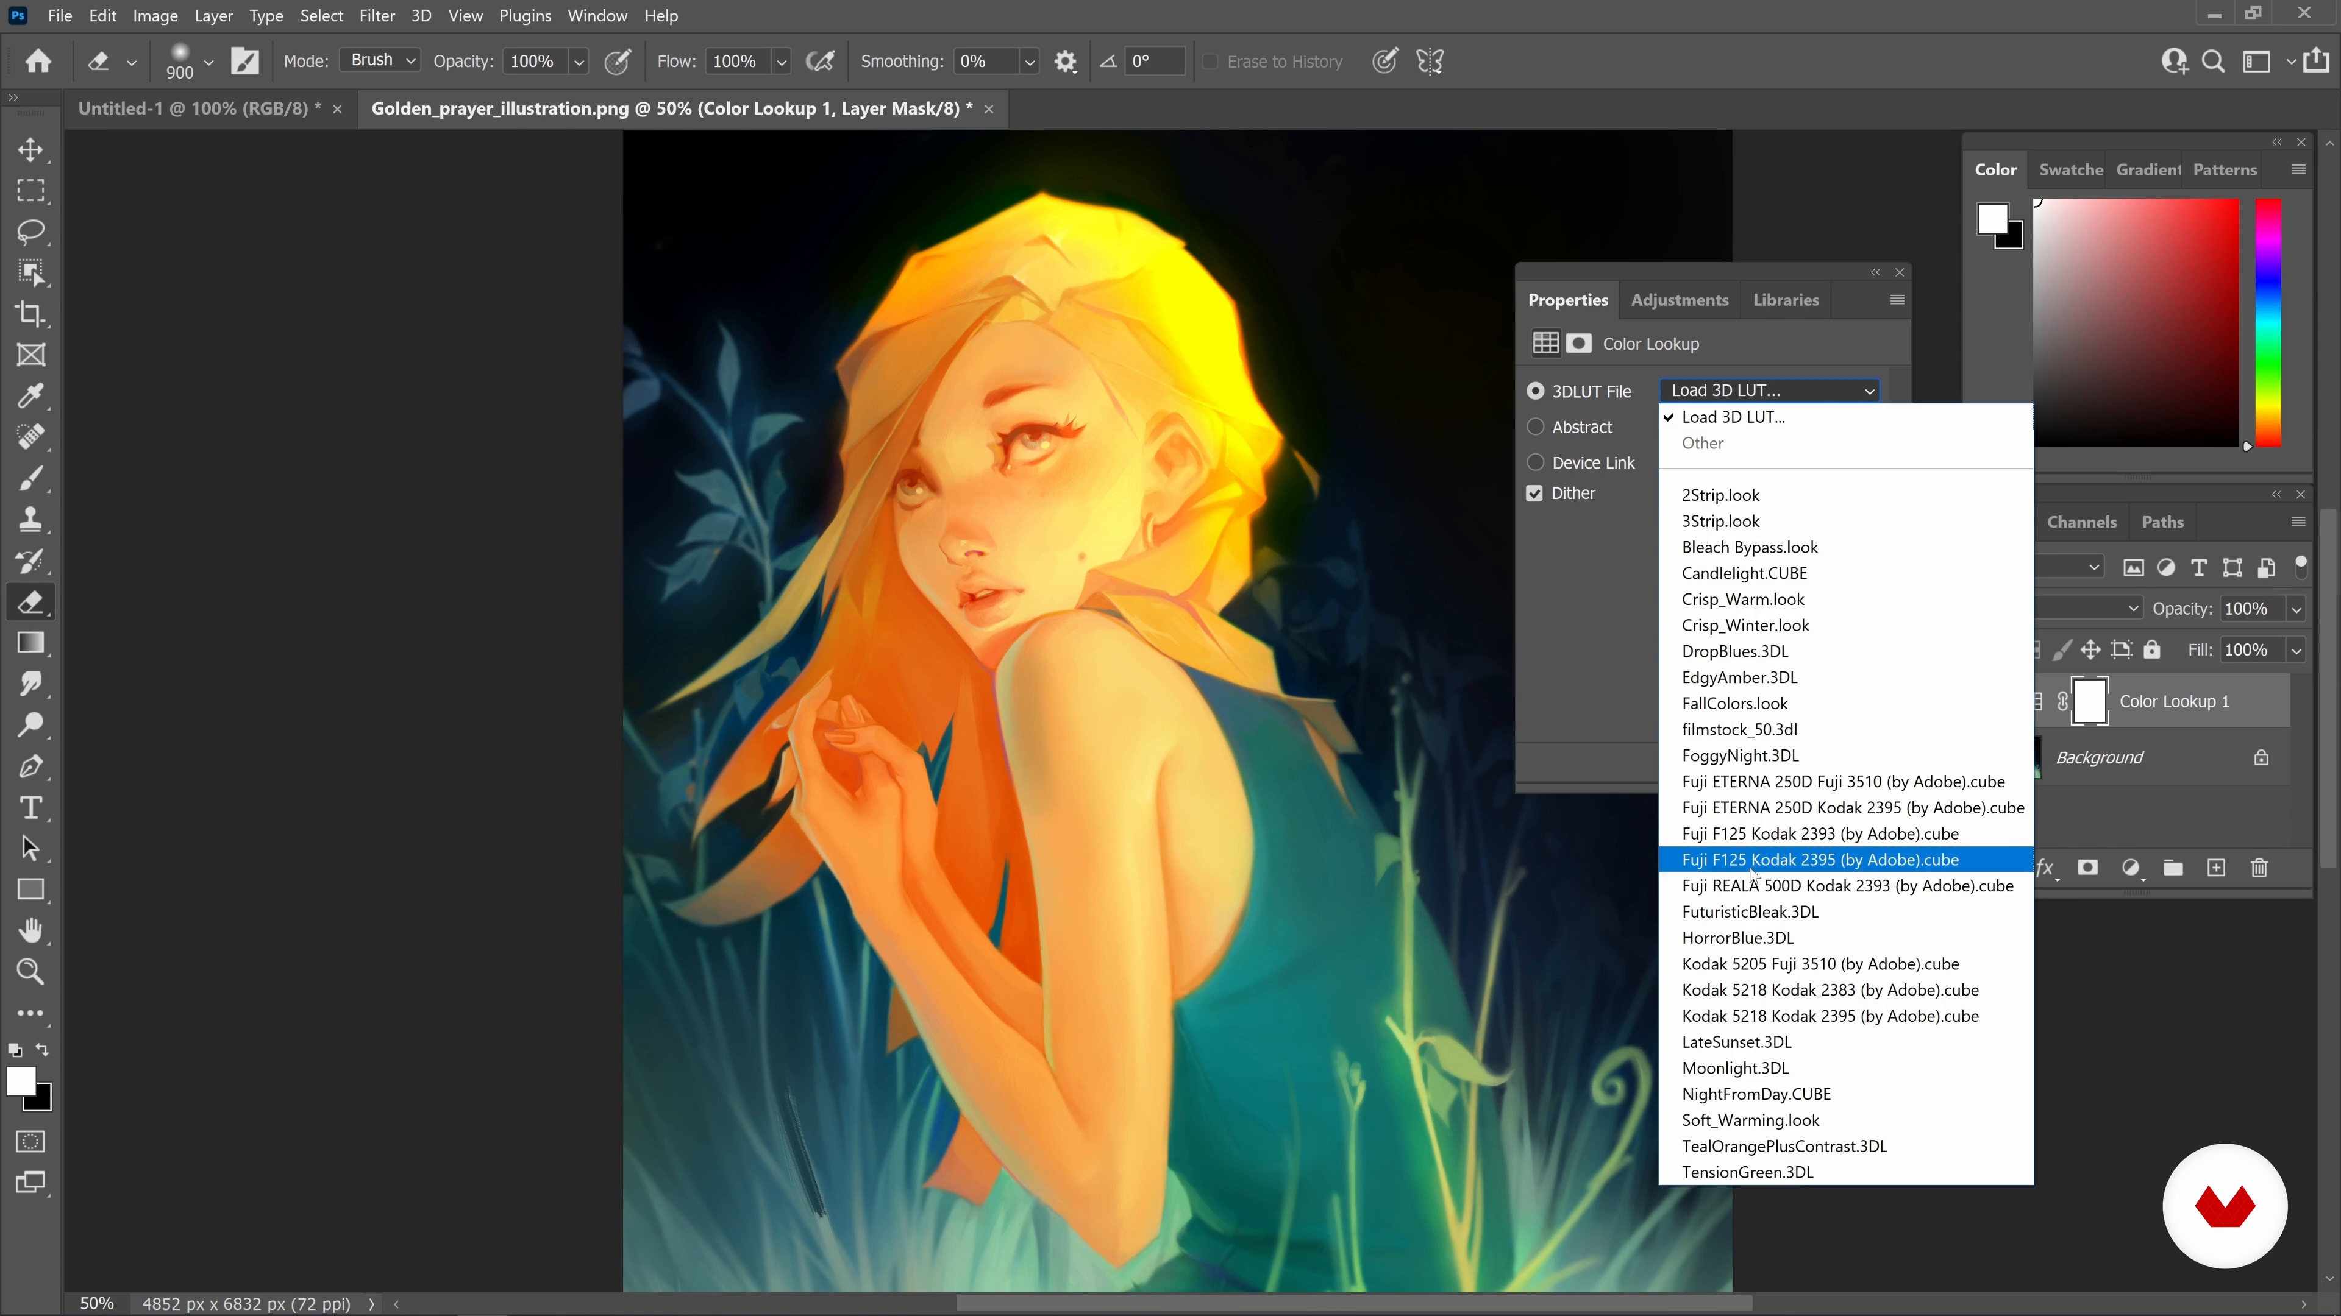The image size is (2341, 1316).
Task: Open the search magnifier at top right
Action: (2214, 62)
